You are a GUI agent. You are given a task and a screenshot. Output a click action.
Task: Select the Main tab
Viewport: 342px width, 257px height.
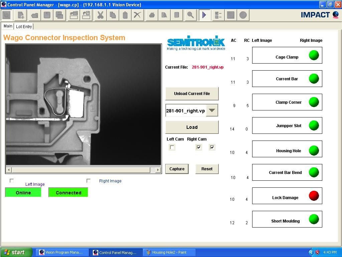(8, 26)
